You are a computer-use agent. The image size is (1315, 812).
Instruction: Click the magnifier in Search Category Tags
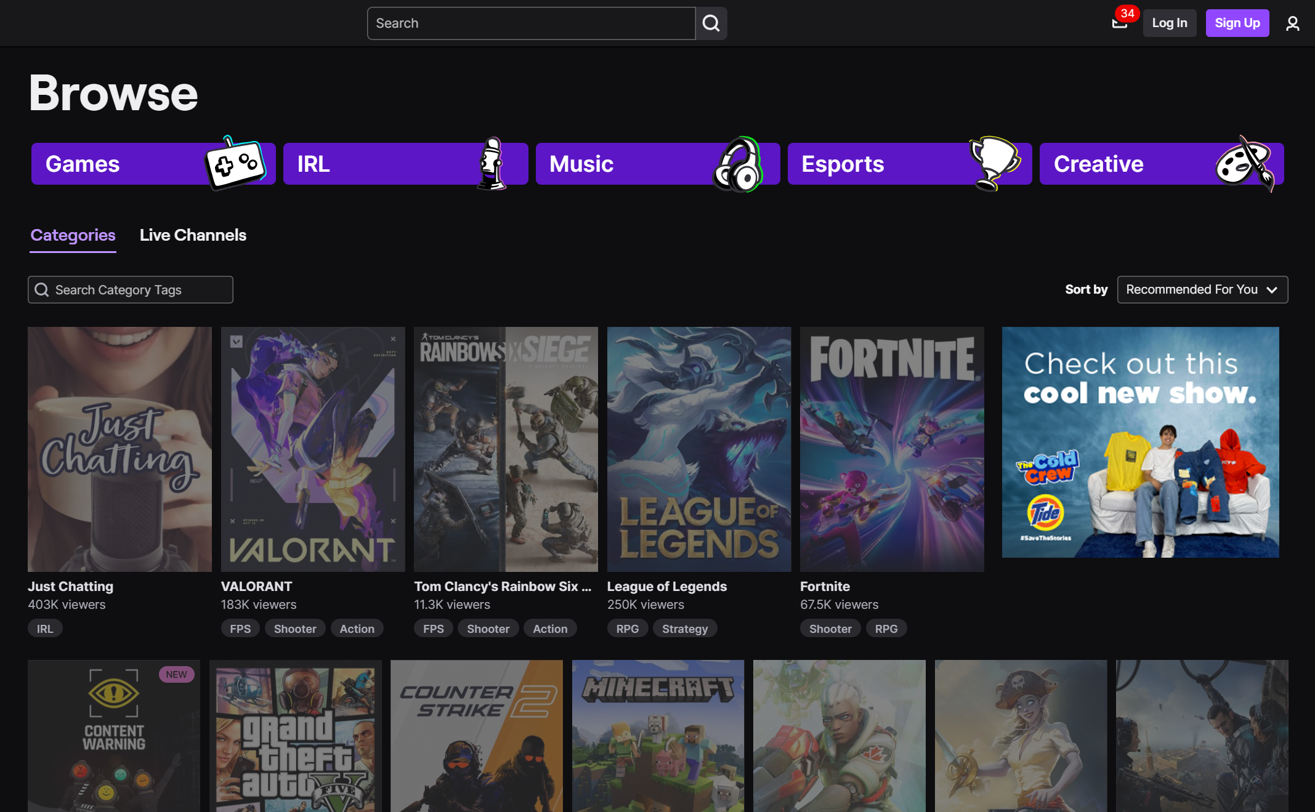(42, 290)
